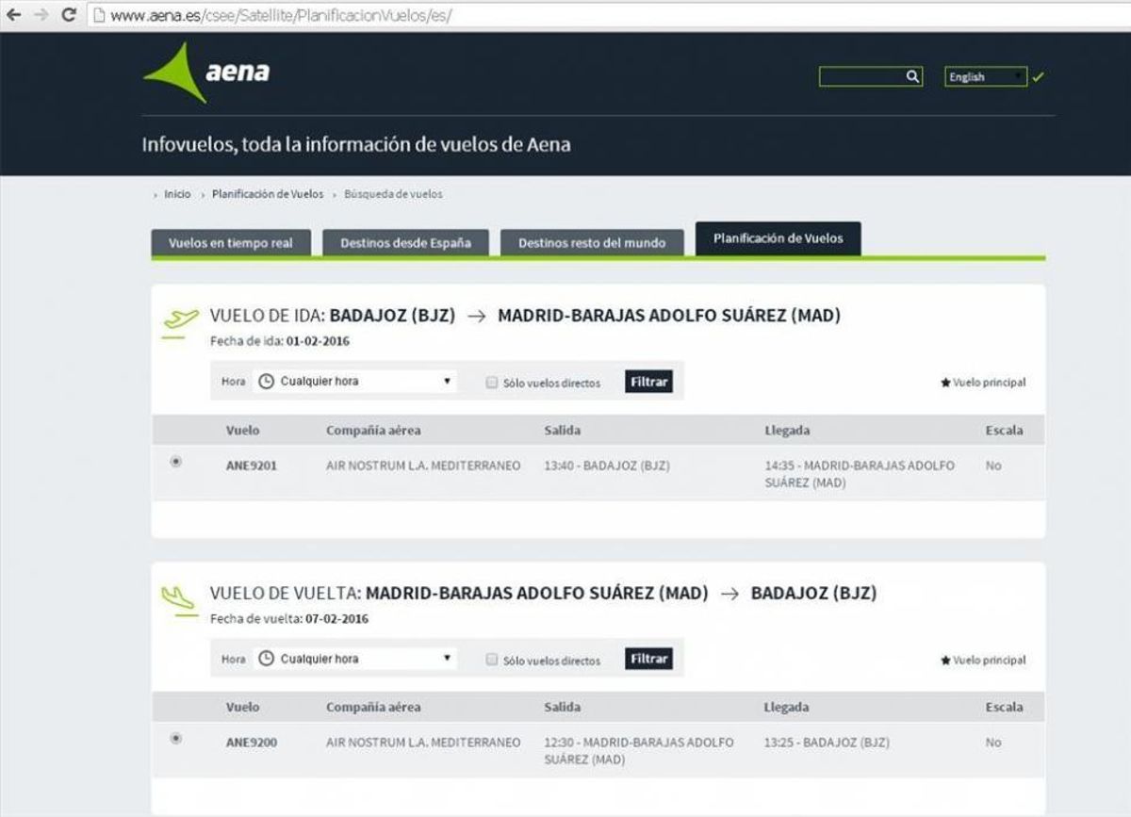
Task: Click the Aena logo
Action: pos(207,73)
